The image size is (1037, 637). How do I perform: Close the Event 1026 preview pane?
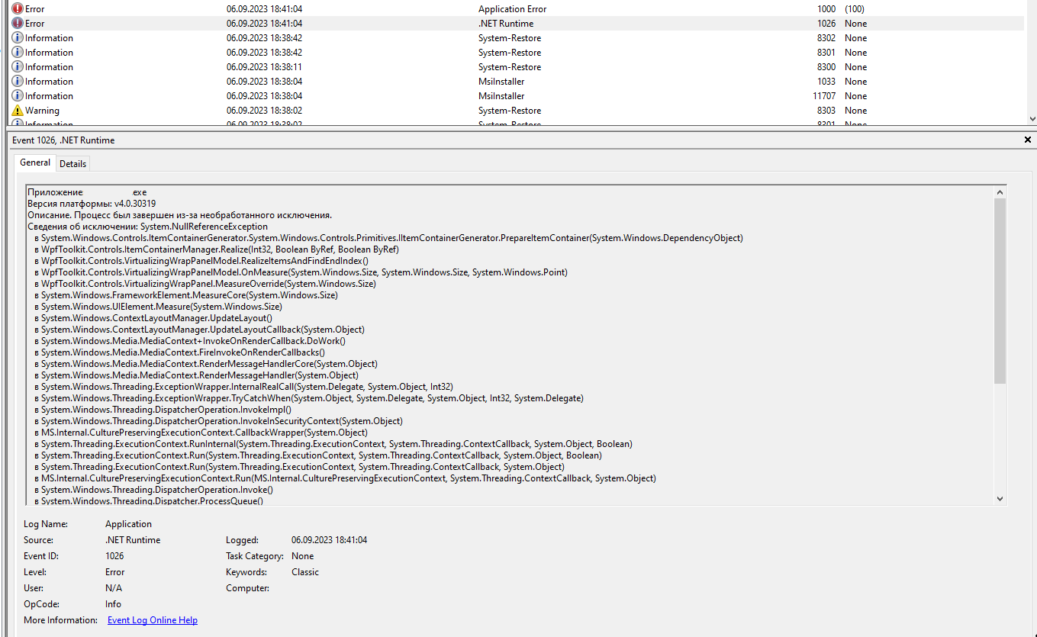[x=1028, y=140]
